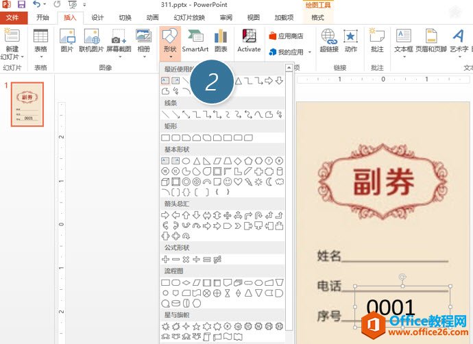Click the 超链接 (Hyperlink) icon
The height and width of the screenshot is (344, 473).
329,40
